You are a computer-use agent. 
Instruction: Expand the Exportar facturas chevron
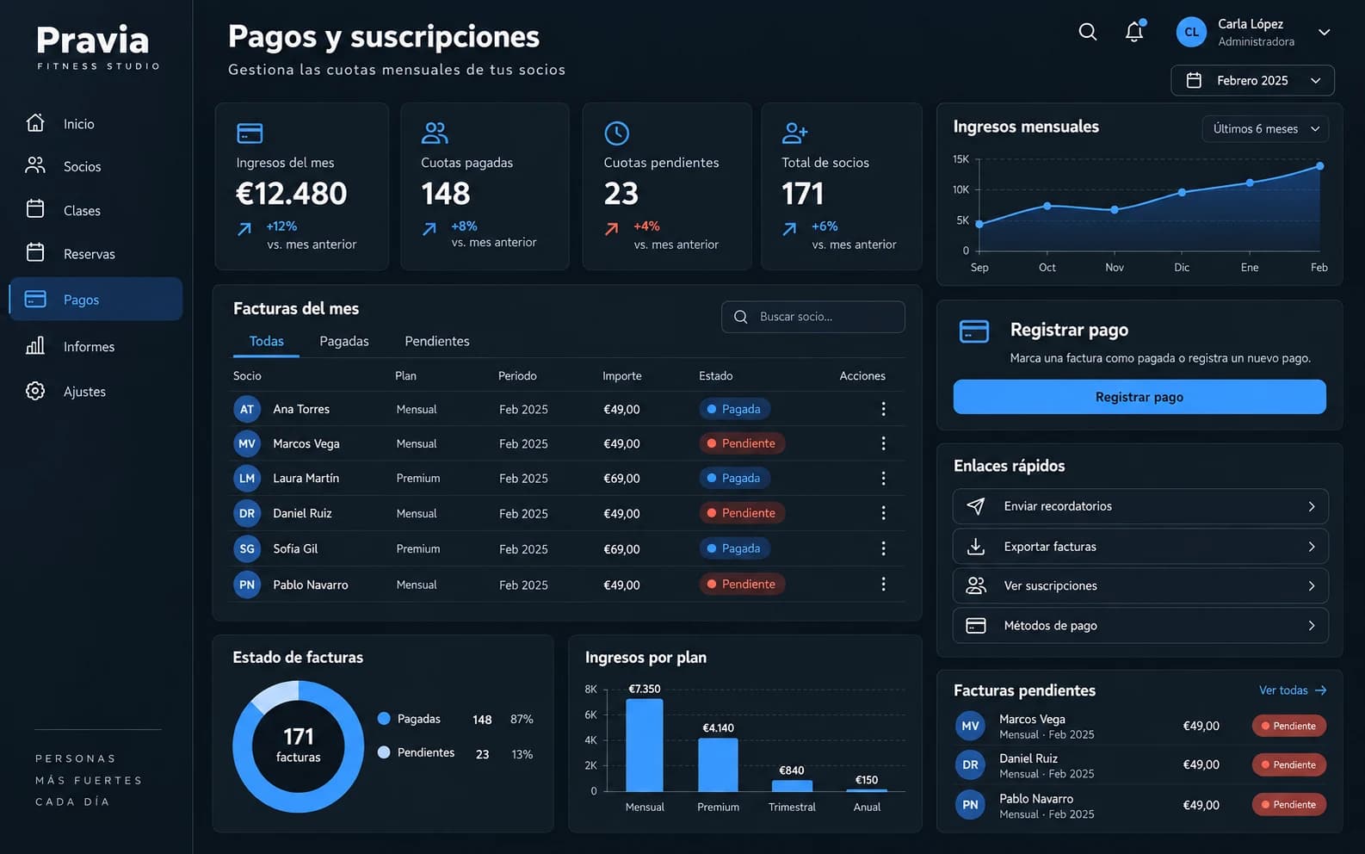[1312, 547]
